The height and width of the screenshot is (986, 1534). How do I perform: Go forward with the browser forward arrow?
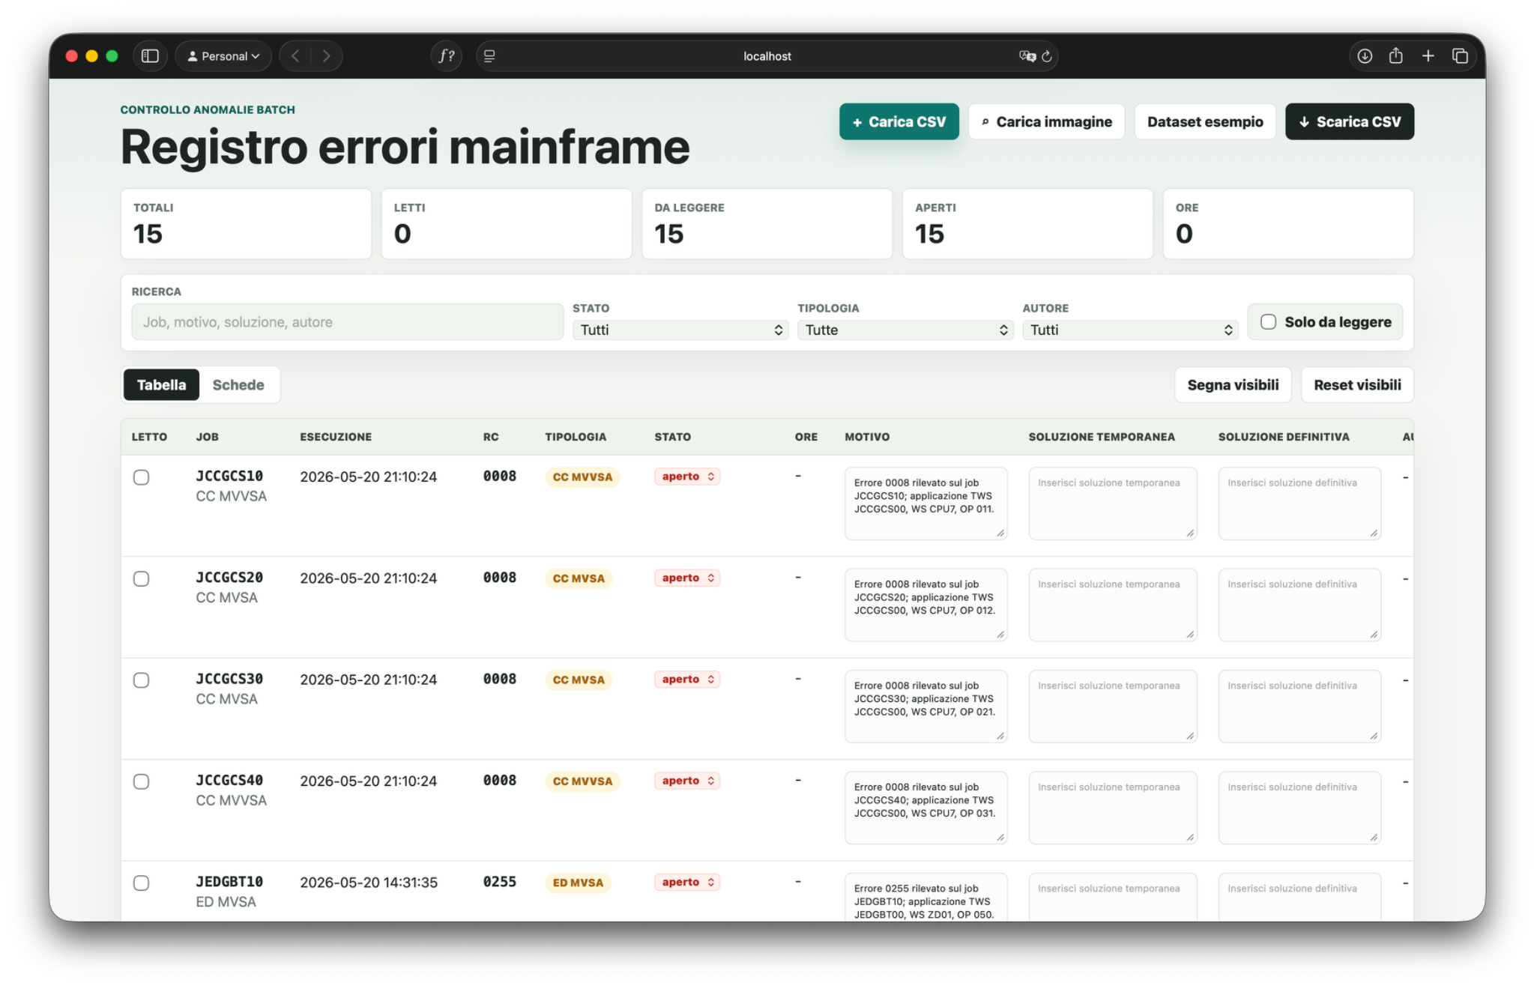(x=326, y=56)
